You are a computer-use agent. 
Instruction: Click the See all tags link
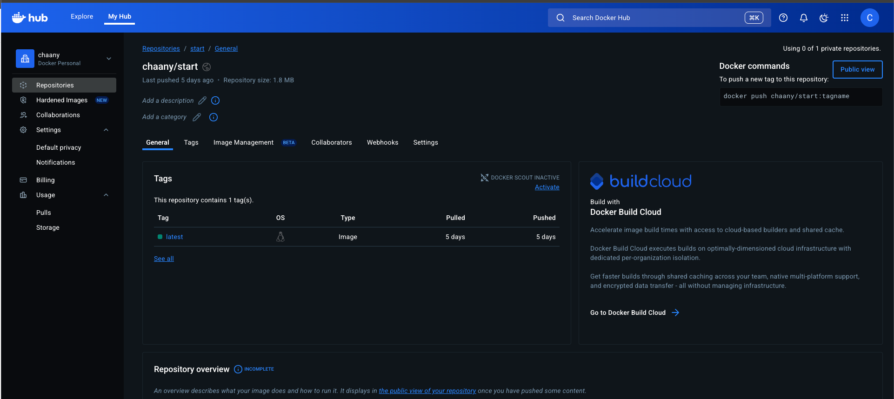tap(164, 259)
